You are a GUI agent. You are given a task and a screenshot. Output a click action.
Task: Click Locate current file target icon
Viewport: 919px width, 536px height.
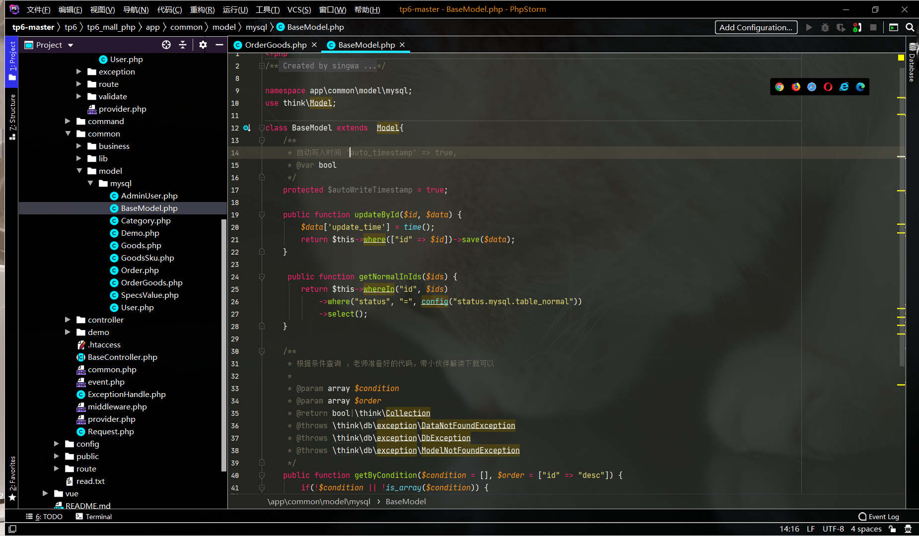(x=166, y=45)
